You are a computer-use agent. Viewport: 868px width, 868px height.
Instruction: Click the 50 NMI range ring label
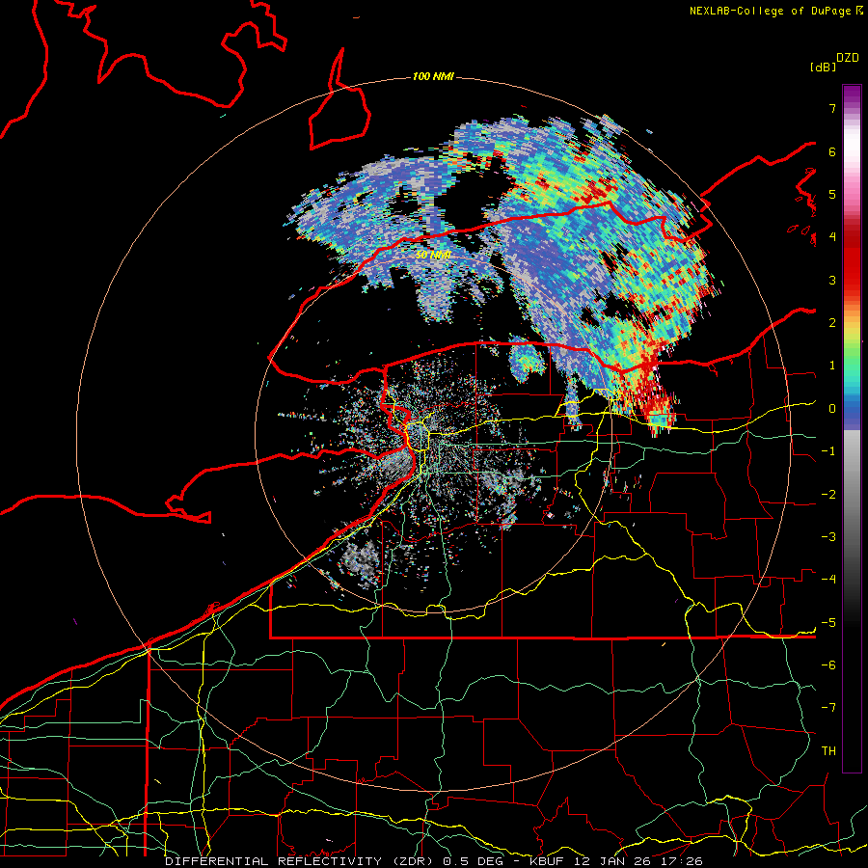(x=433, y=256)
